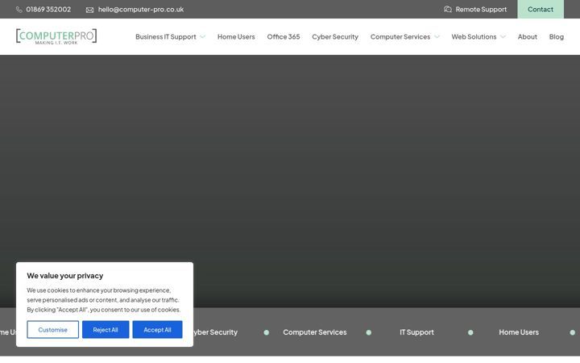
Task: Open the ComputerPro logo homepage link
Action: tap(56, 36)
